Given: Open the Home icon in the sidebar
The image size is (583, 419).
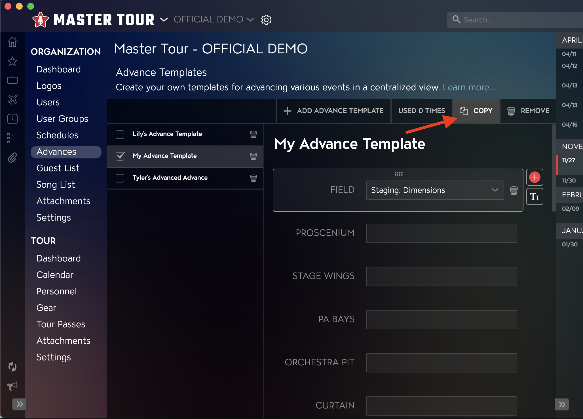Looking at the screenshot, I should pyautogui.click(x=12, y=42).
